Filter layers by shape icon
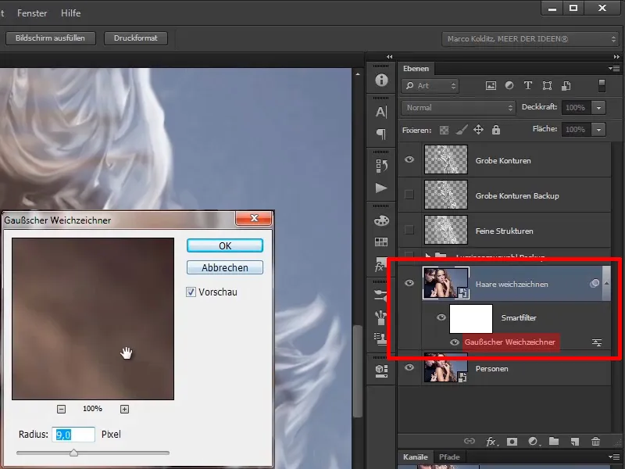Screen dimensions: 625x469 click(547, 86)
